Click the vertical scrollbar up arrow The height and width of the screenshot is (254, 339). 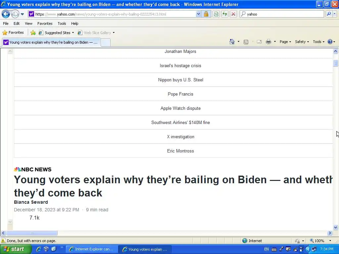(336, 51)
